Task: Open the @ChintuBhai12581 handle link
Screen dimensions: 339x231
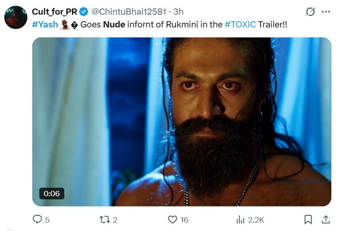Action: click(129, 12)
